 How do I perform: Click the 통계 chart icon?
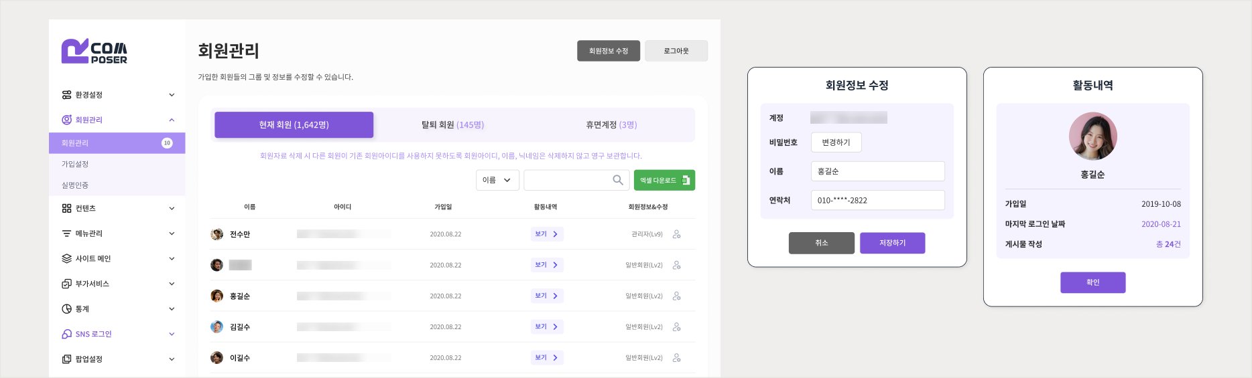click(66, 309)
